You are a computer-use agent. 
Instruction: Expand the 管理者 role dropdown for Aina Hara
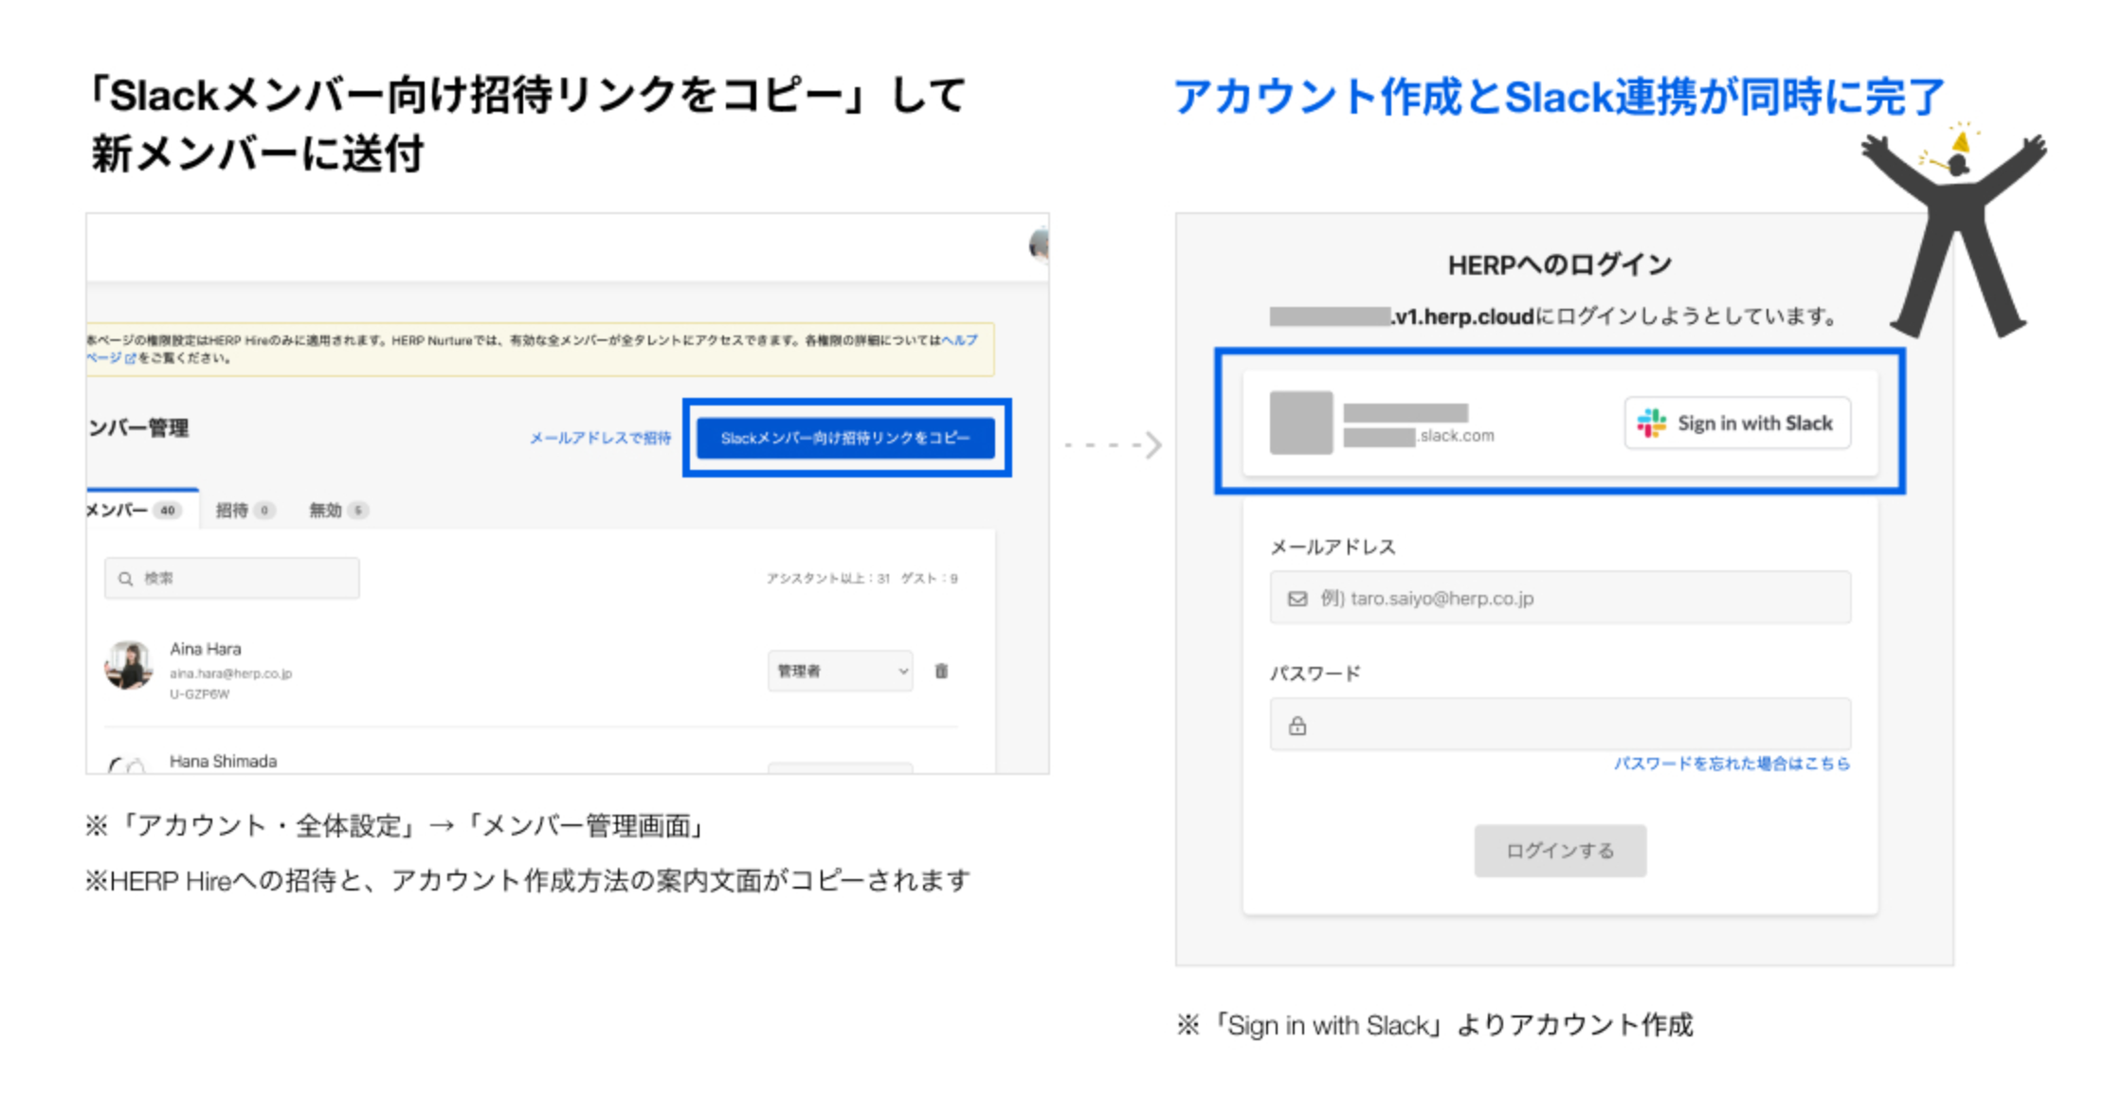(840, 671)
